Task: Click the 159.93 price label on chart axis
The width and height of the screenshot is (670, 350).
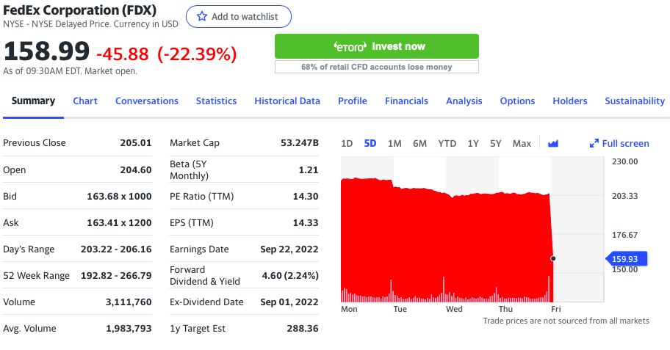Action: [627, 259]
